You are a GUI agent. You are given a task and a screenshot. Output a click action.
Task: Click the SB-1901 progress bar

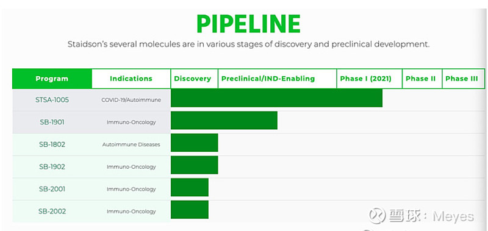224,120
